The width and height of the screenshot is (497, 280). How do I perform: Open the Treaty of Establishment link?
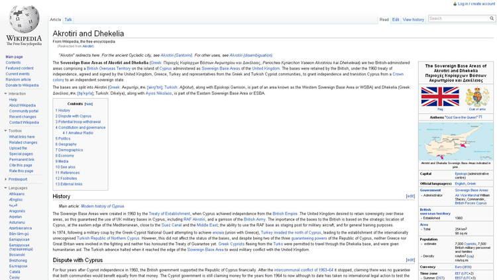(169, 214)
